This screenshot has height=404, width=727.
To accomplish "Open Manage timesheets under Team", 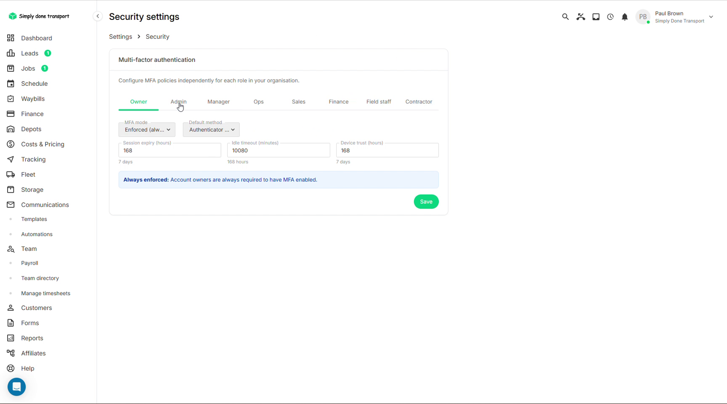I will coord(45,293).
